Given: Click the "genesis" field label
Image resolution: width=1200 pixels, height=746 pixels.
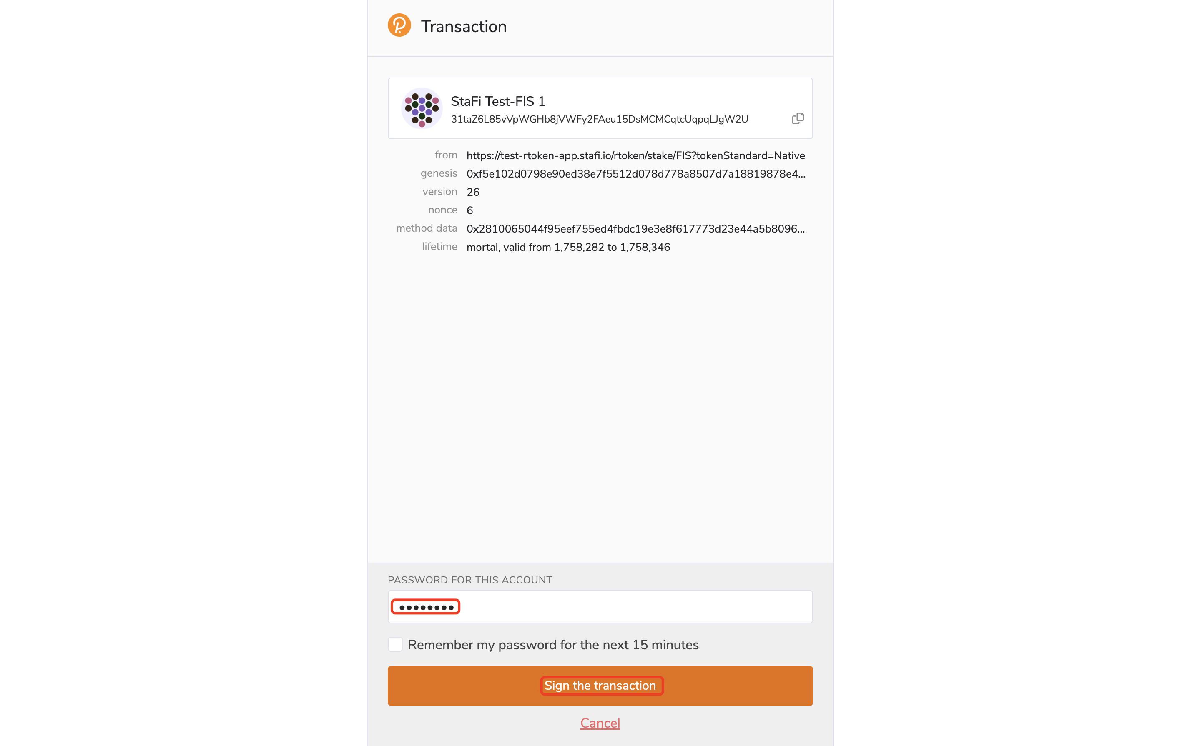Looking at the screenshot, I should click(x=438, y=174).
